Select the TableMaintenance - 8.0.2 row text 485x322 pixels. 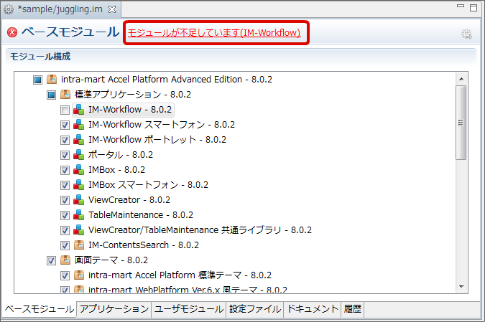coord(141,215)
